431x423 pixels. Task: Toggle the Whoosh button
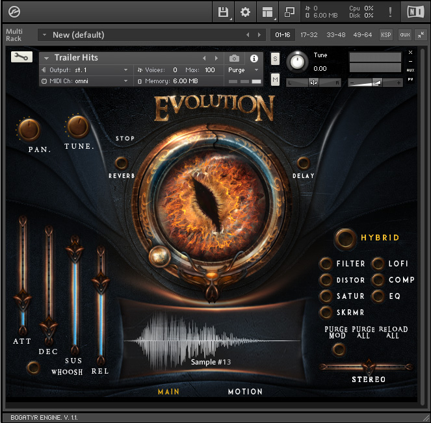[x=34, y=368]
